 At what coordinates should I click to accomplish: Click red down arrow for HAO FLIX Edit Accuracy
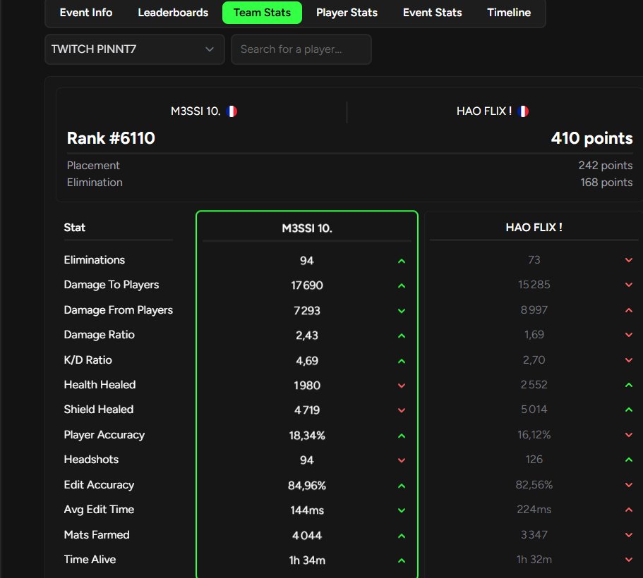click(629, 485)
